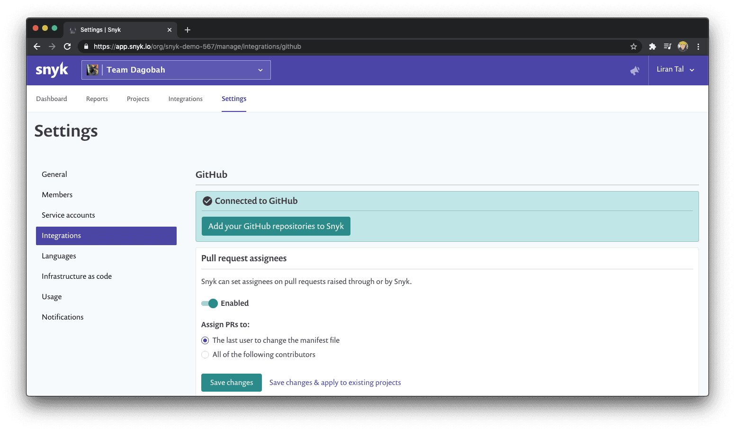Screen dimensions: 735x431
Task: Click the Chrome profile avatar
Action: click(x=682, y=46)
